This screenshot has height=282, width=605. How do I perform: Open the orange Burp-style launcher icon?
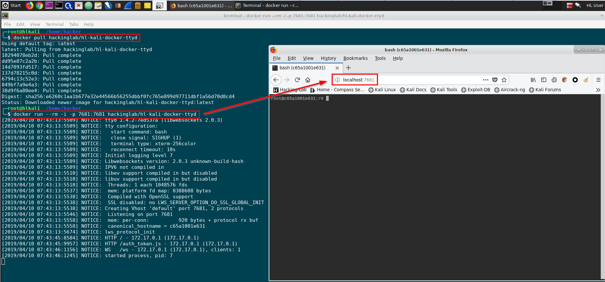click(x=118, y=5)
